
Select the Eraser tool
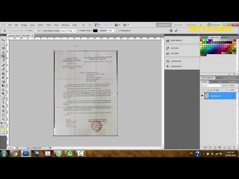(3, 82)
